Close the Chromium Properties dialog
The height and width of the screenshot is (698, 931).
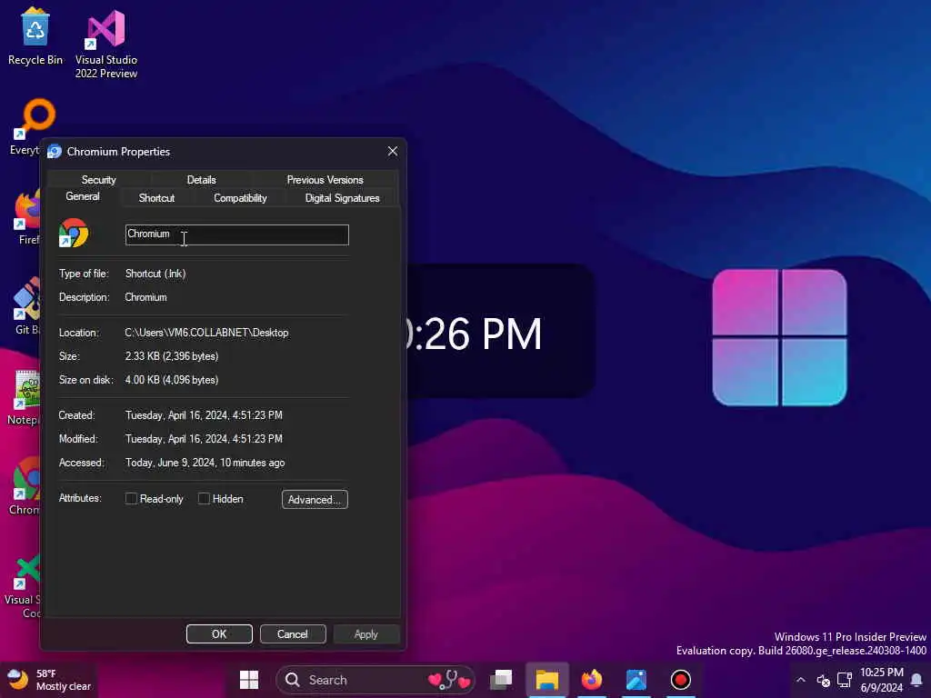click(393, 152)
